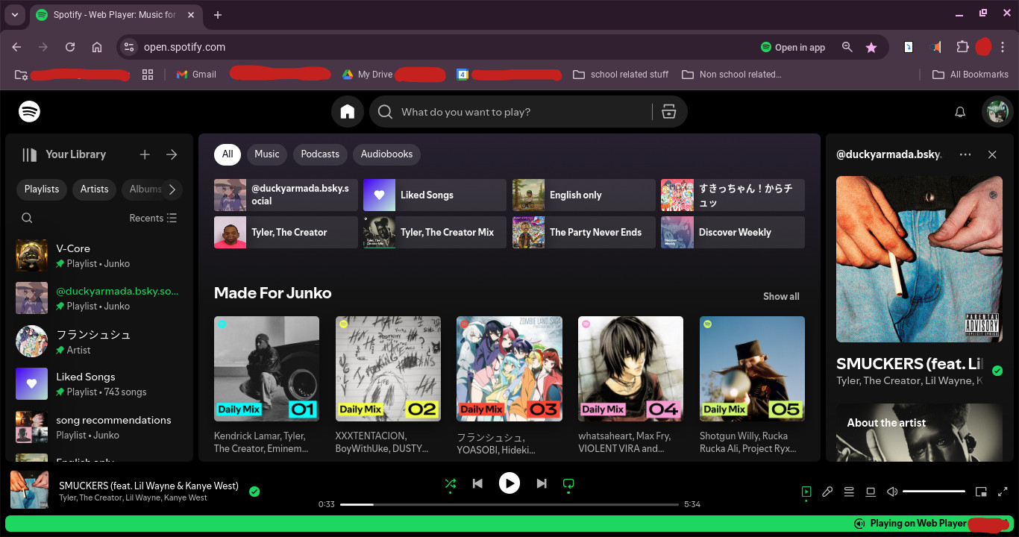Open the Discover Weekly shortcut
This screenshot has width=1019, height=537.
tap(733, 232)
